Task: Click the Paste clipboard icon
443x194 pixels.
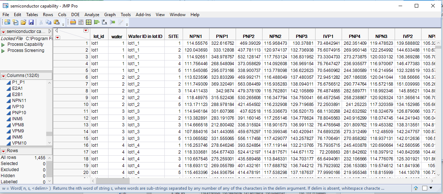Action: pos(57,22)
